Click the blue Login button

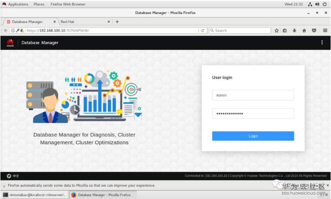pos(253,136)
